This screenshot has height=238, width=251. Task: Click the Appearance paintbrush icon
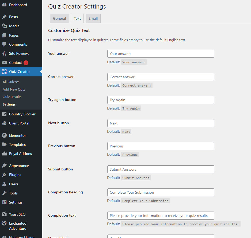pyautogui.click(x=4, y=166)
